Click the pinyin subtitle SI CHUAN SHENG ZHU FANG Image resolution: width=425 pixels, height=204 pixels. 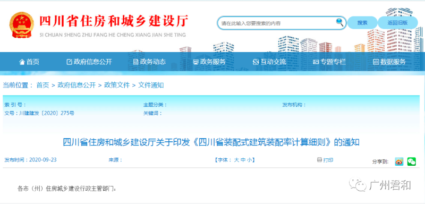[113, 35]
